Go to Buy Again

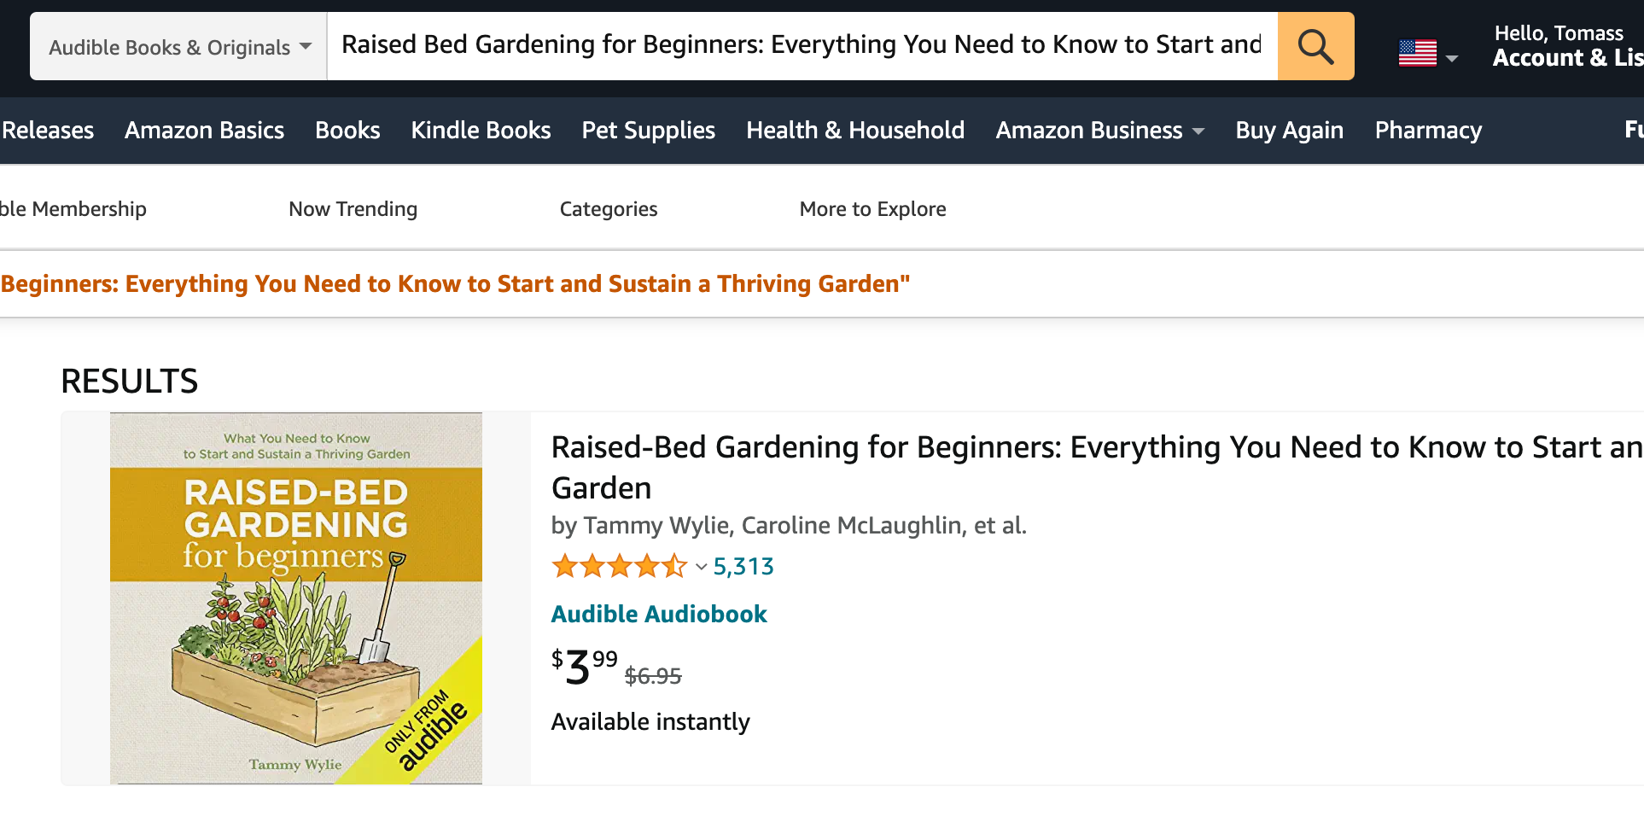coord(1289,131)
